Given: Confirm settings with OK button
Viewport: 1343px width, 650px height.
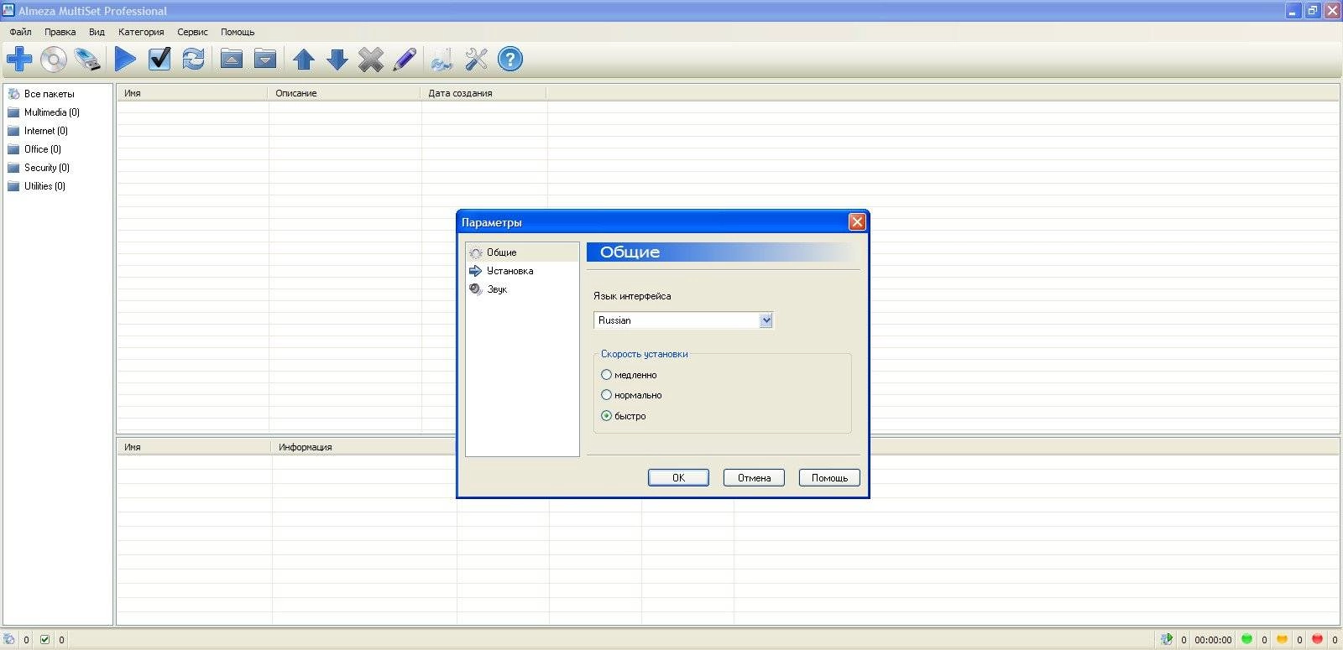Looking at the screenshot, I should click(x=678, y=477).
